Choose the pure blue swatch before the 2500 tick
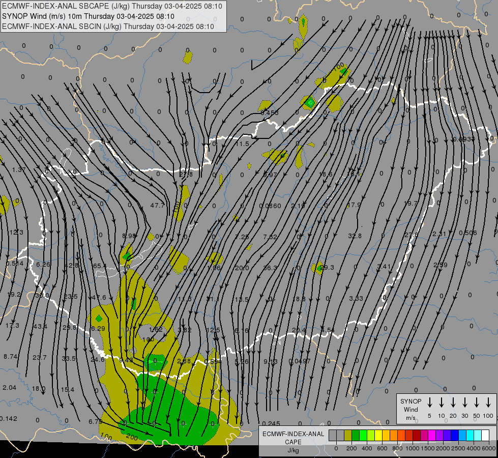 click(x=454, y=436)
